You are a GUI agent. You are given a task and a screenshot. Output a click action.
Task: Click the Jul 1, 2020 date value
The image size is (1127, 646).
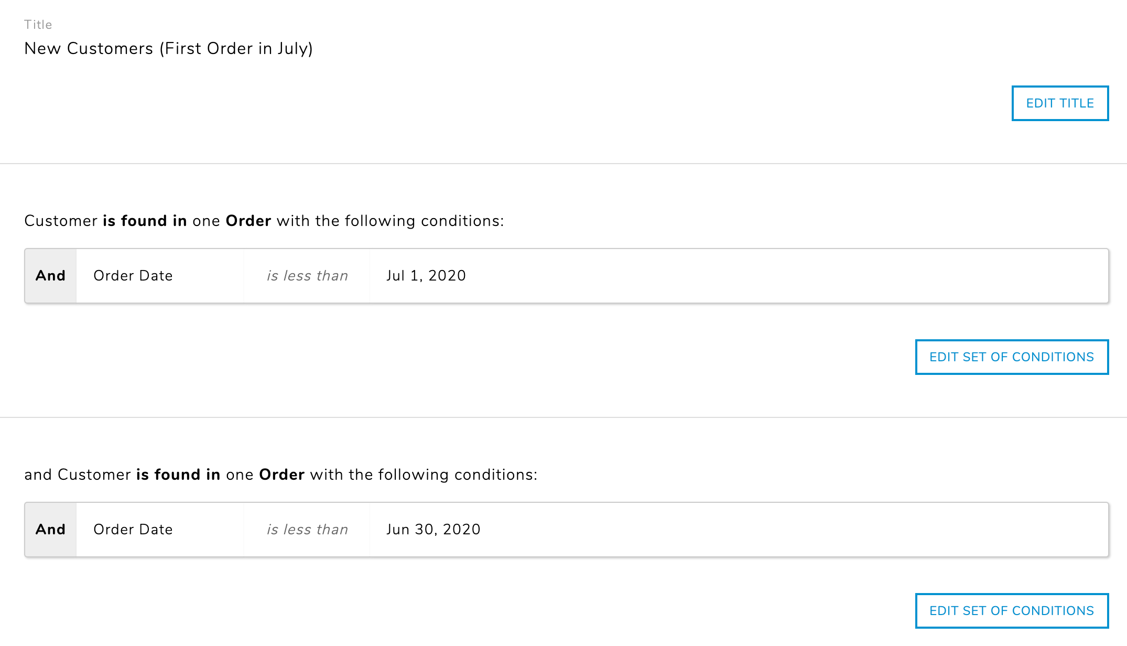tap(426, 276)
